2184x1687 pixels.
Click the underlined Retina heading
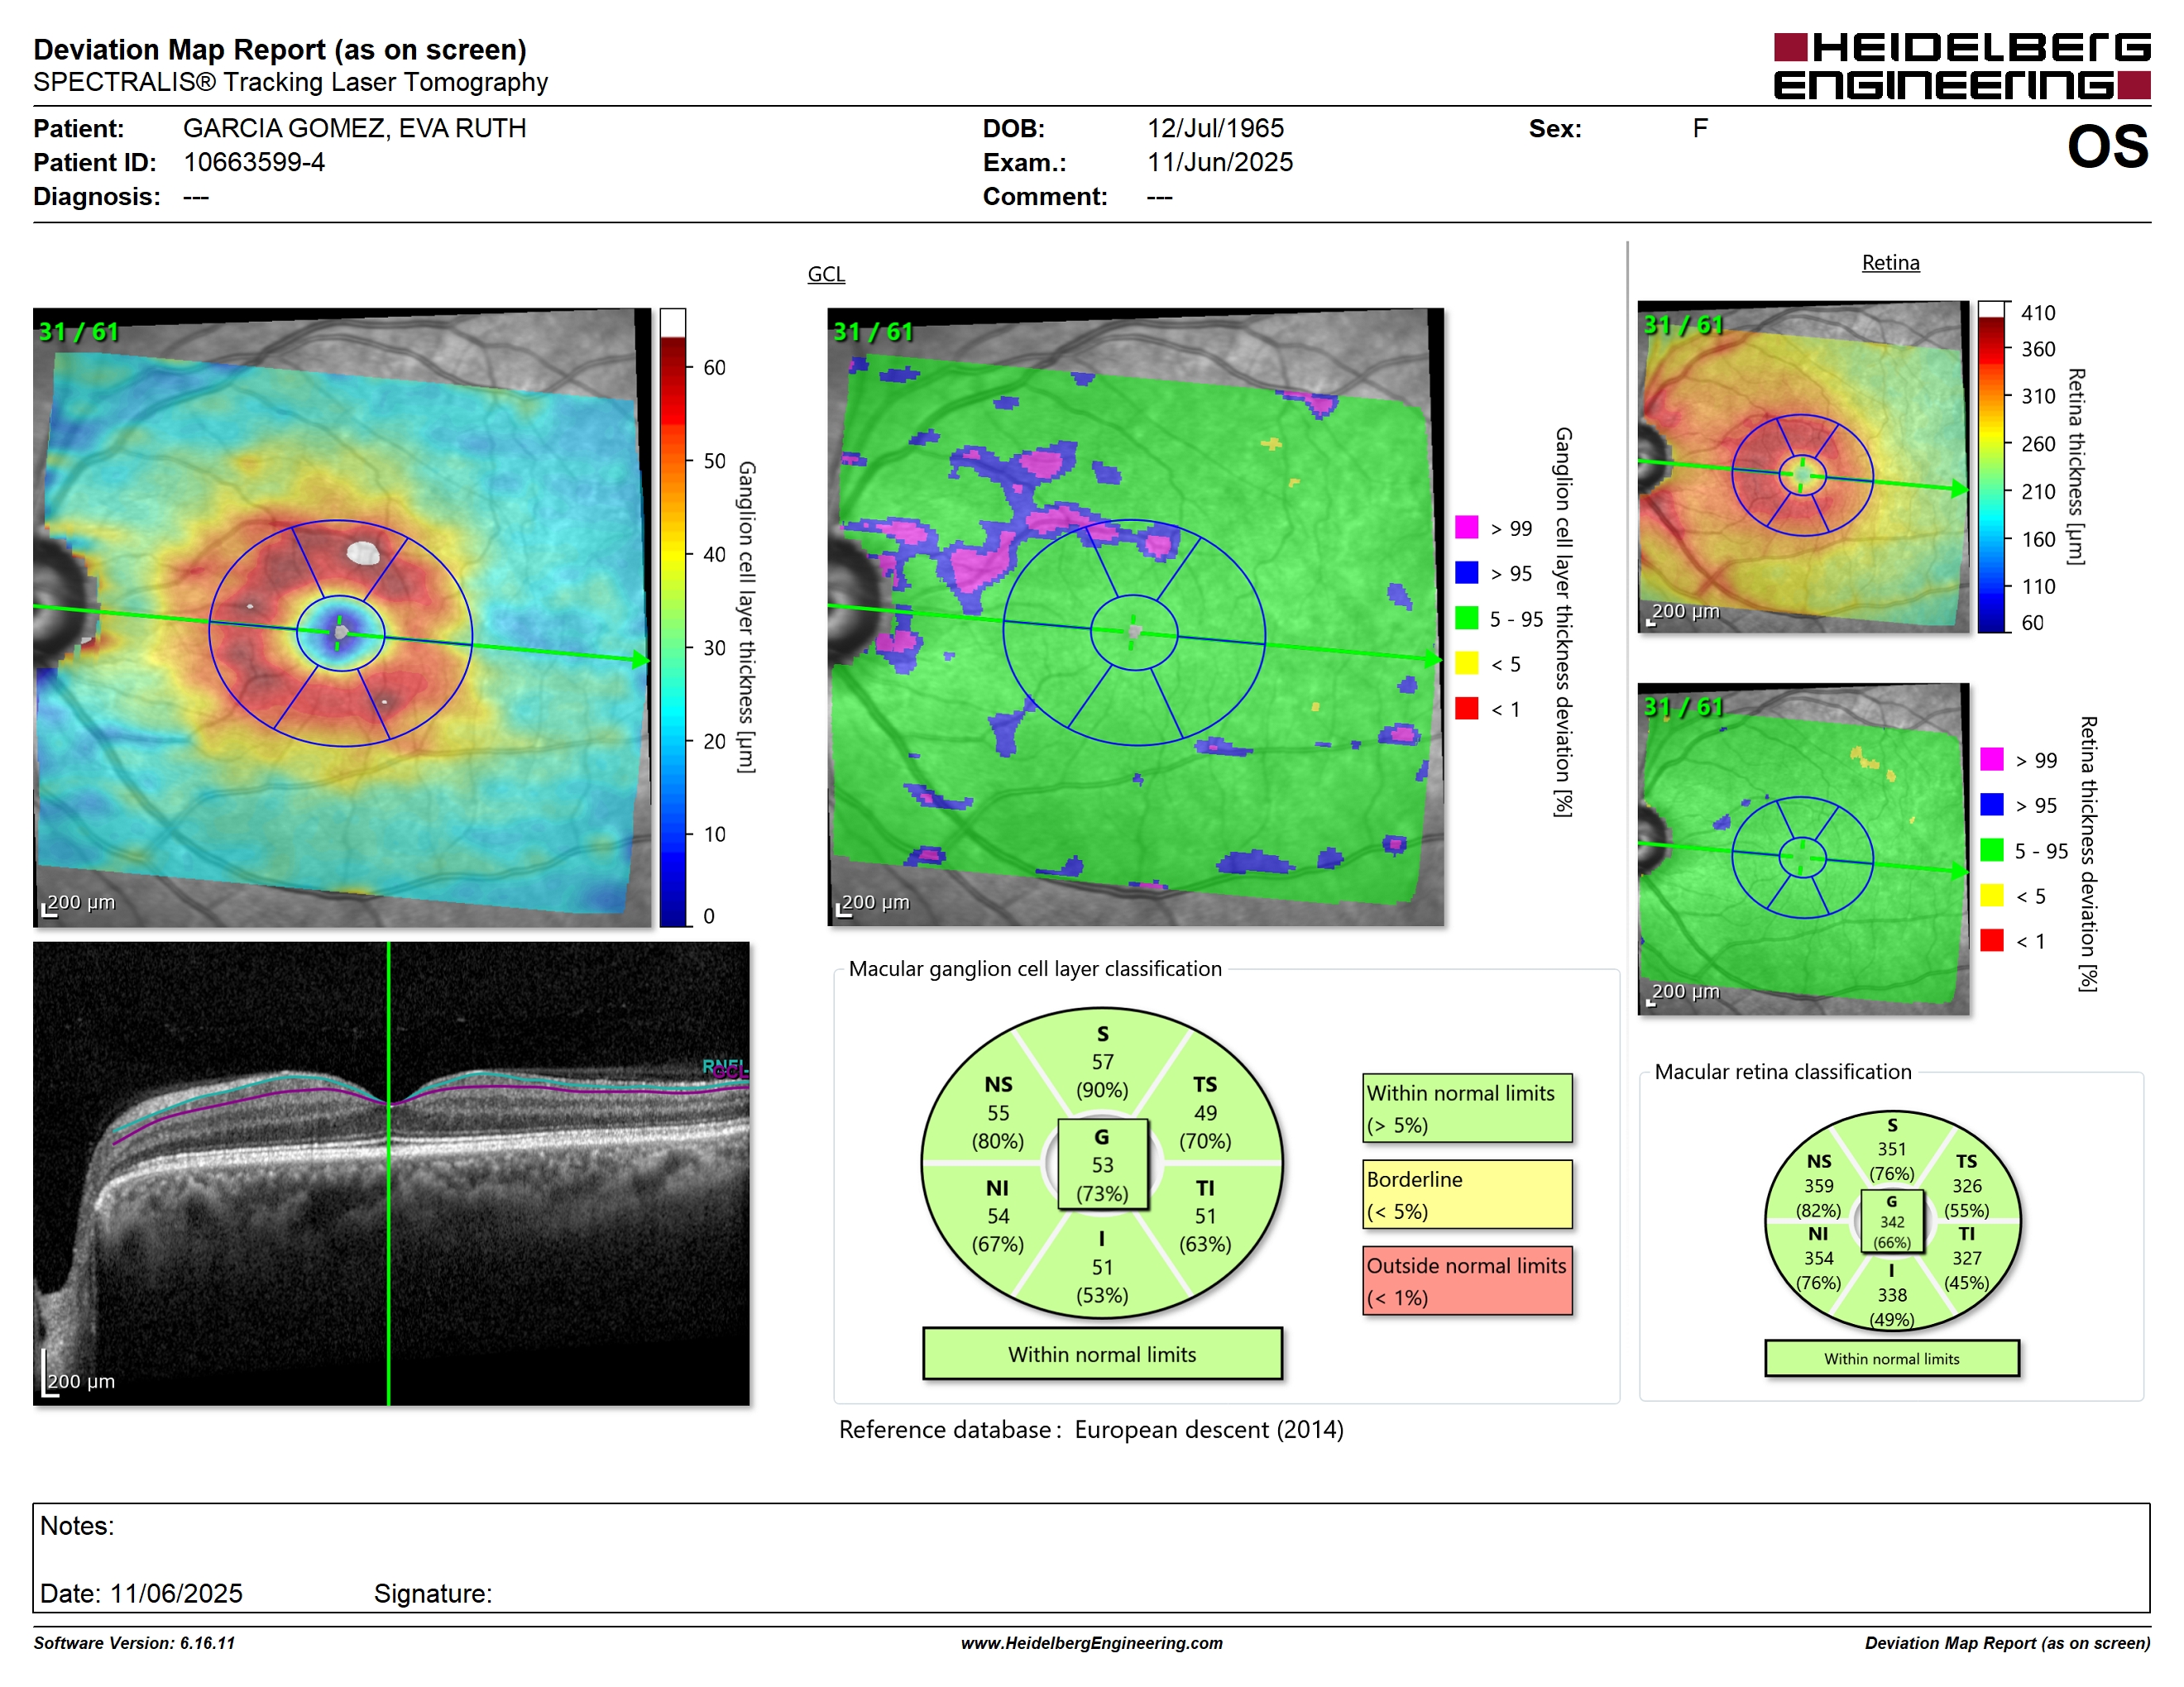[x=1890, y=263]
